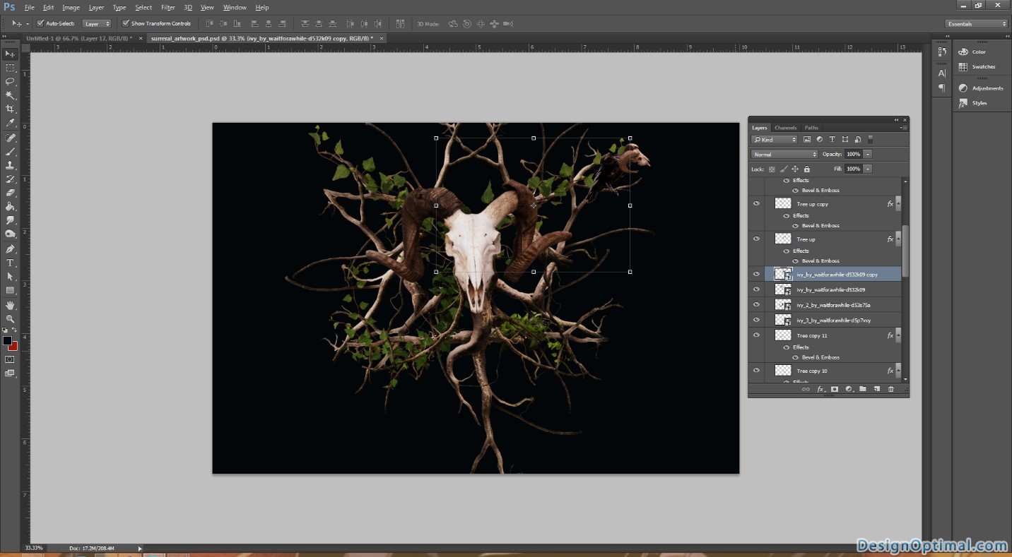Choose the Paint Bucket tool

click(x=10, y=207)
